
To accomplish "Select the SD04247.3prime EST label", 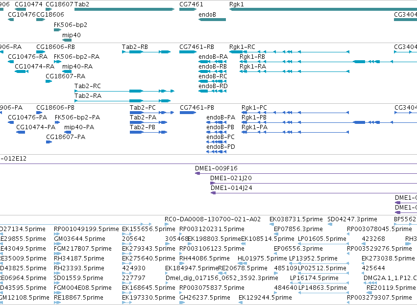I will pos(352,219).
